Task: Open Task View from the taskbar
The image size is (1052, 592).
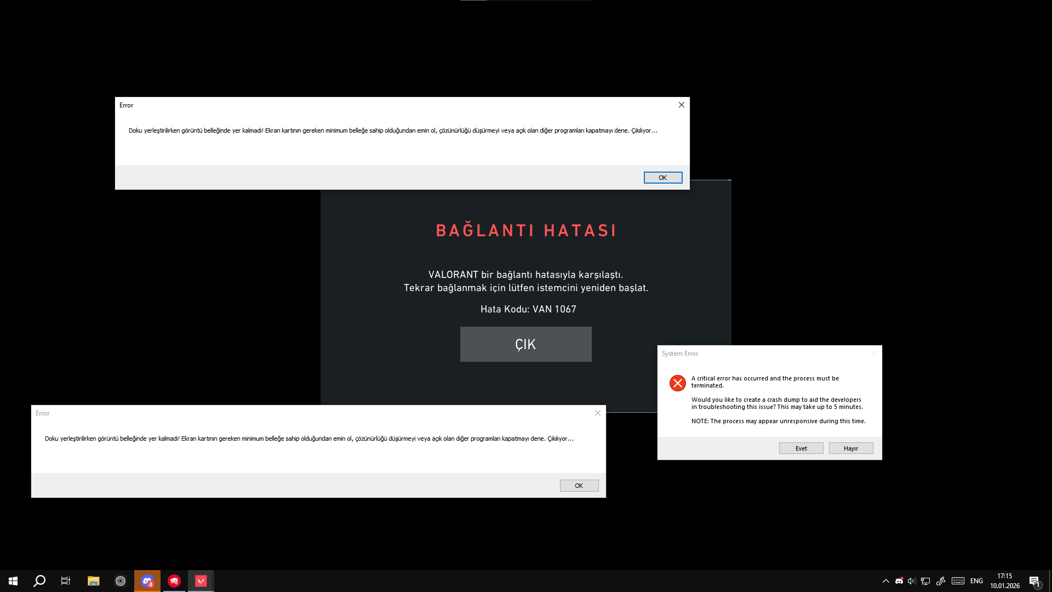Action: point(66,581)
